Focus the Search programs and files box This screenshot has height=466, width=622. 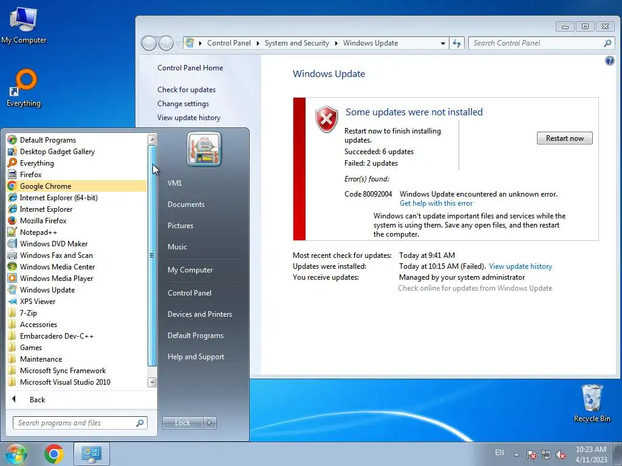pos(80,423)
